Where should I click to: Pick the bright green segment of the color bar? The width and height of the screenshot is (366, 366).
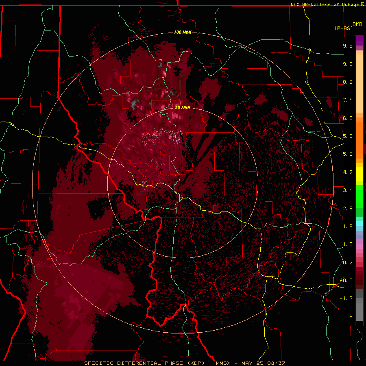tap(359, 196)
